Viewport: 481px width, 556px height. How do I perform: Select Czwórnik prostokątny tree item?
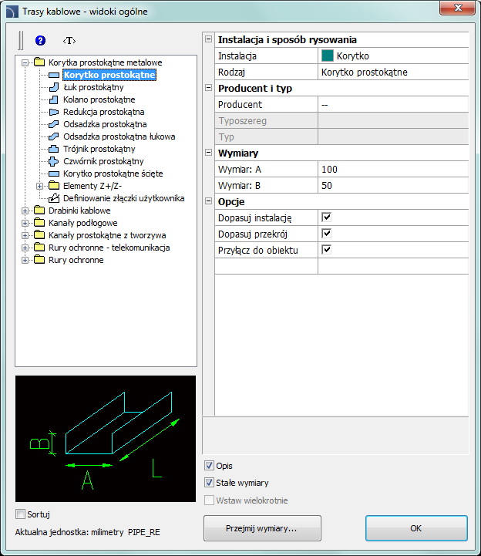tap(103, 161)
